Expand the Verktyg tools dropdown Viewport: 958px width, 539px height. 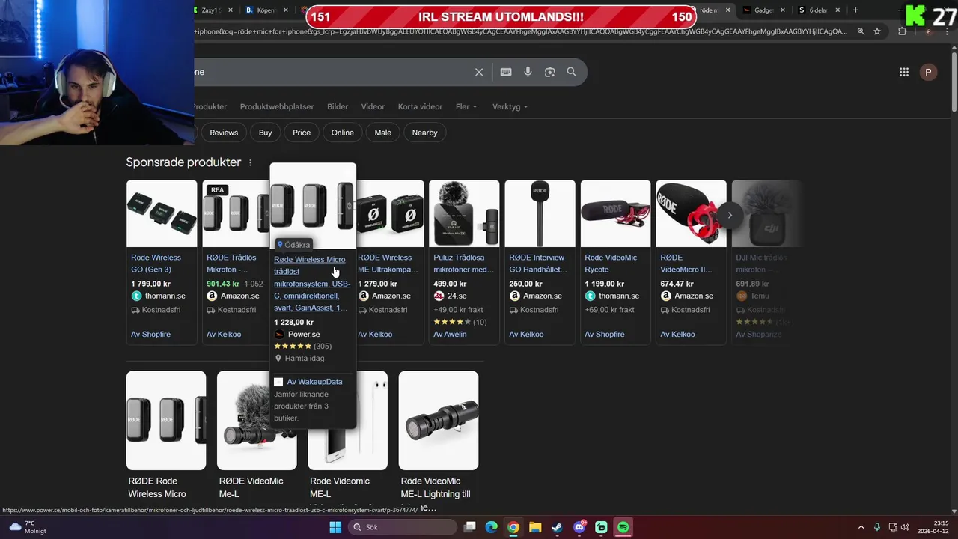pos(510,106)
